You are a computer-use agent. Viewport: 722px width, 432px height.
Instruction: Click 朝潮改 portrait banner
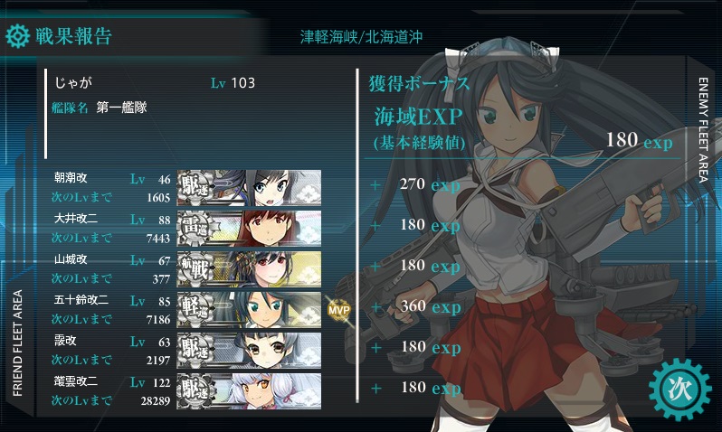click(x=249, y=188)
